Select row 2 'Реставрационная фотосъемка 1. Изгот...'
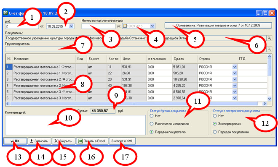This screenshot has height=167, width=278. click(x=44, y=73)
